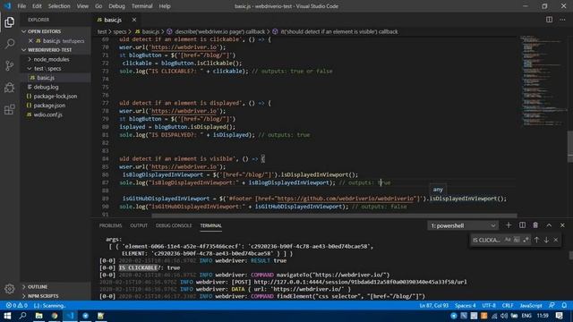Open the View menu
This screenshot has width=573, height=322.
[x=82, y=6]
